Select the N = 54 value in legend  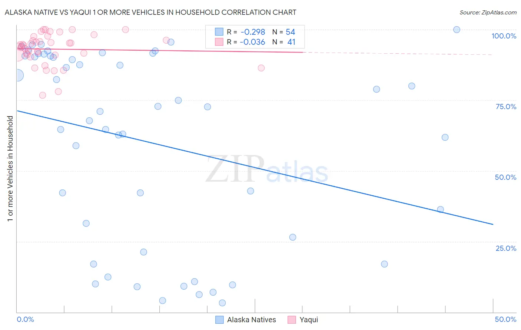(284, 32)
